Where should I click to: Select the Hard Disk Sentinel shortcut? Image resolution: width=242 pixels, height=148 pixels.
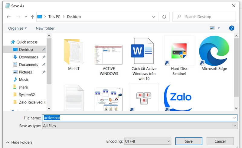[x=179, y=51]
